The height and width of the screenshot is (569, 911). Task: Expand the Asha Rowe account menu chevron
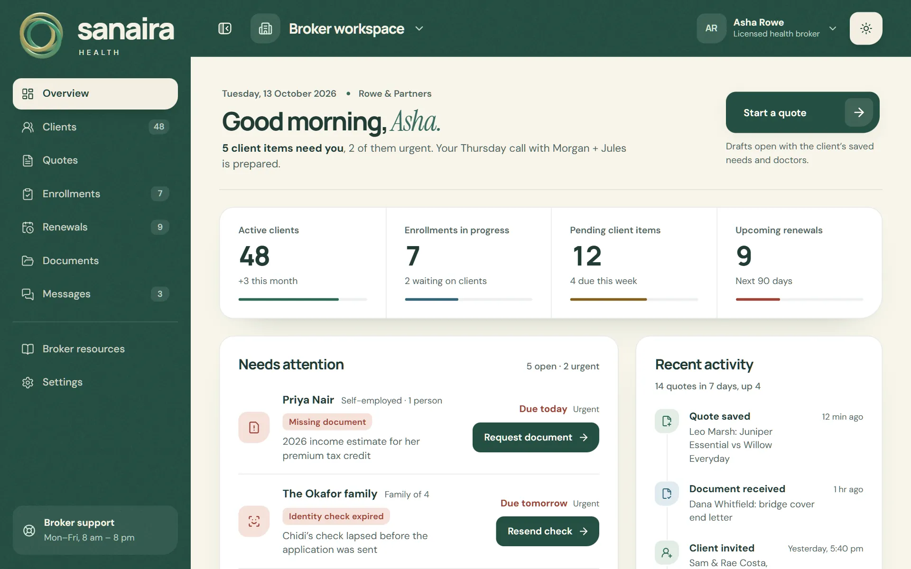click(x=833, y=28)
